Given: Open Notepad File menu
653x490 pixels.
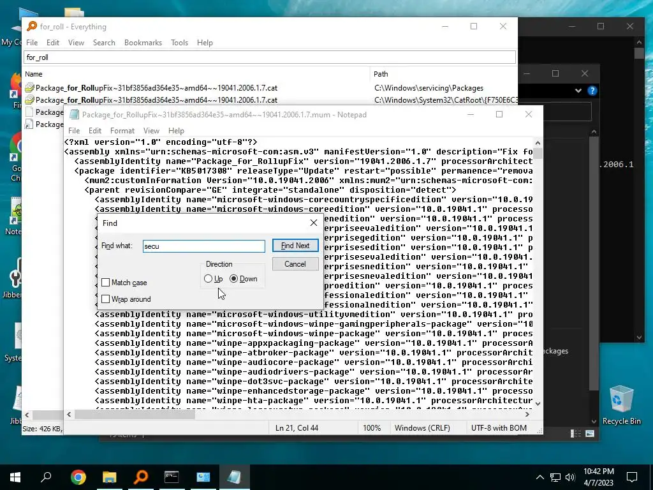Looking at the screenshot, I should (74, 130).
